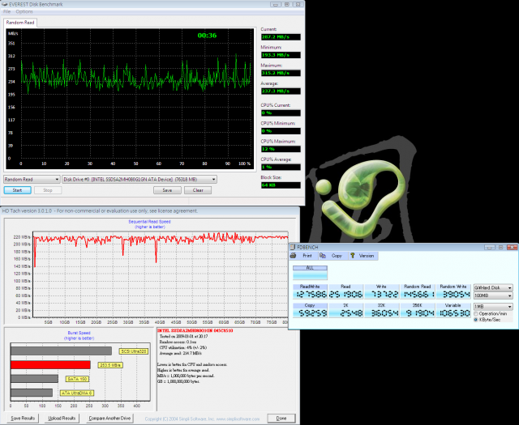Click the Read test button in FDBENCH

[x=345, y=287]
